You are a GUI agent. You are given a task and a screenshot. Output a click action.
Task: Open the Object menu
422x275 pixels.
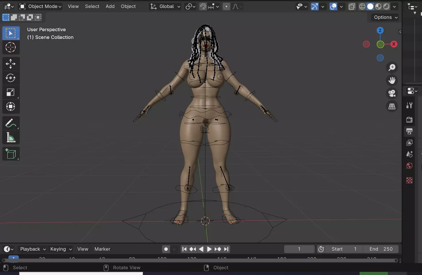128,6
